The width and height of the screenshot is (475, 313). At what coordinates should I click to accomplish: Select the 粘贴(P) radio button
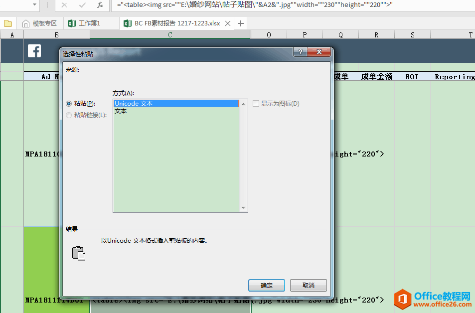point(69,104)
